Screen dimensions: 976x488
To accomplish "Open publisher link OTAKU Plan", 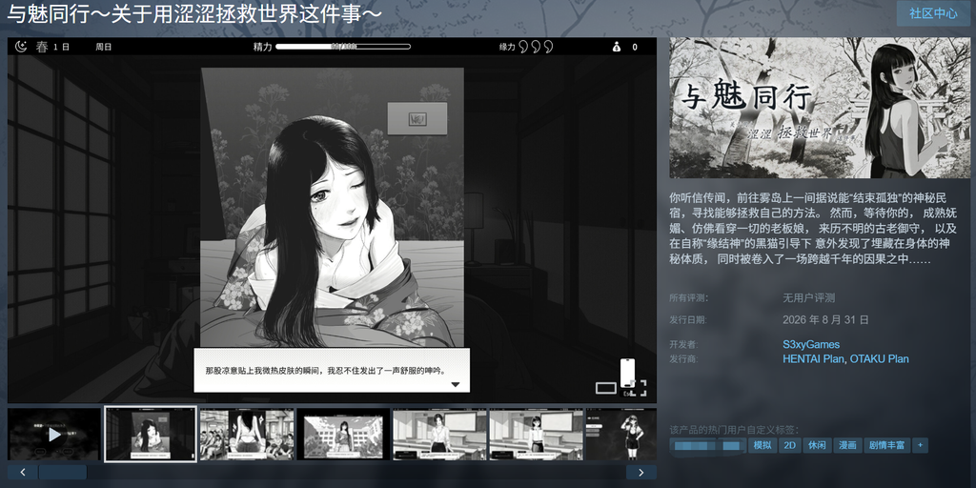I will [879, 358].
